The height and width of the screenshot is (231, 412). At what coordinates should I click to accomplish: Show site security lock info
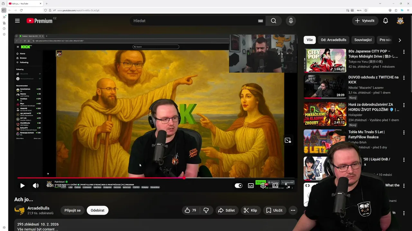click(x=50, y=10)
